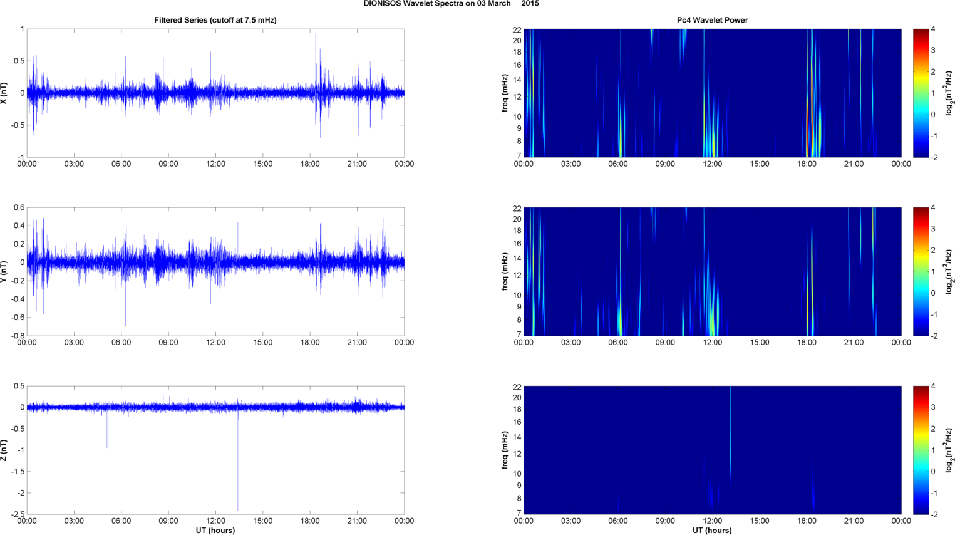
Task: Click the X component filtered time series plot
Action: (215, 93)
